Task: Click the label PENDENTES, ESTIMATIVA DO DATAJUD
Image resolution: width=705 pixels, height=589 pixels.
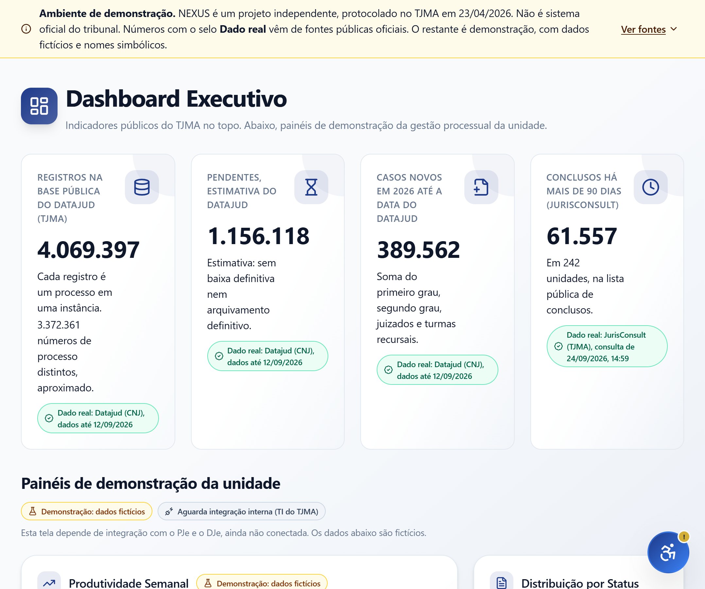Action: click(x=242, y=191)
